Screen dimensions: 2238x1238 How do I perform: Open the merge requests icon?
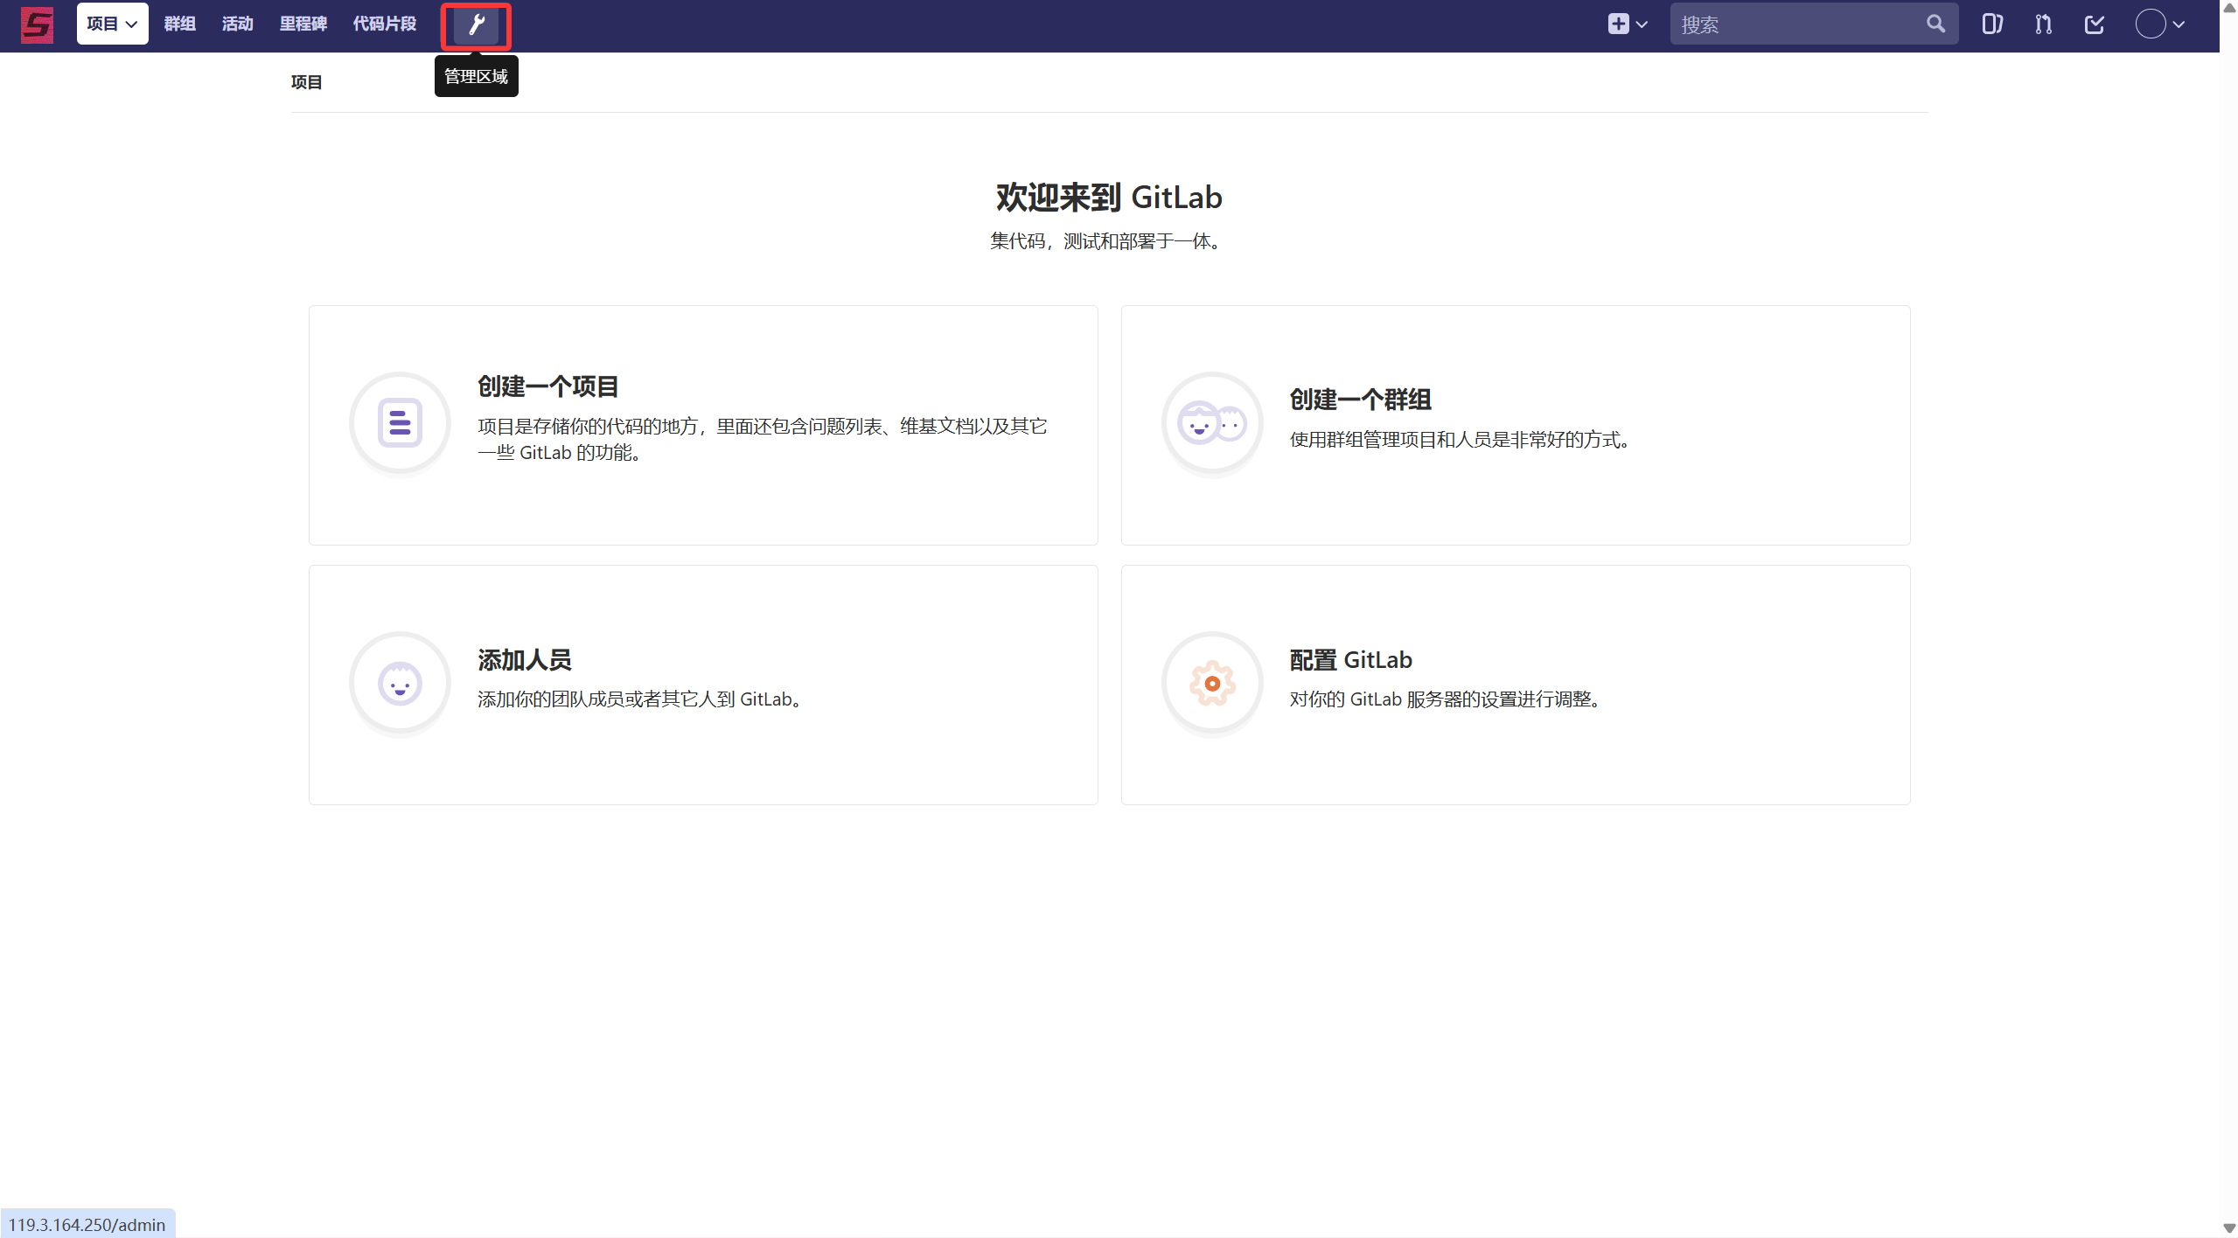click(2043, 24)
